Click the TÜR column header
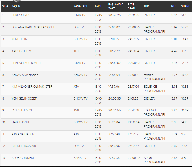This screenshot has height=167, width=192. pos(156,6)
